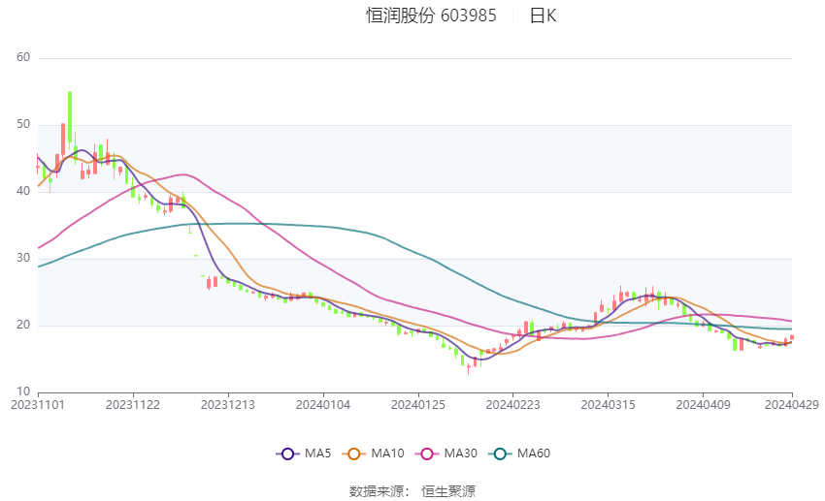Toggle the MA10 legend series

click(x=373, y=454)
